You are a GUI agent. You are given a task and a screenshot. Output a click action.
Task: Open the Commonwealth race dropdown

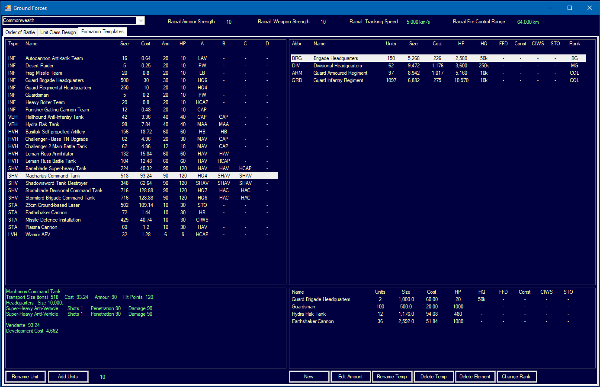[x=140, y=20]
